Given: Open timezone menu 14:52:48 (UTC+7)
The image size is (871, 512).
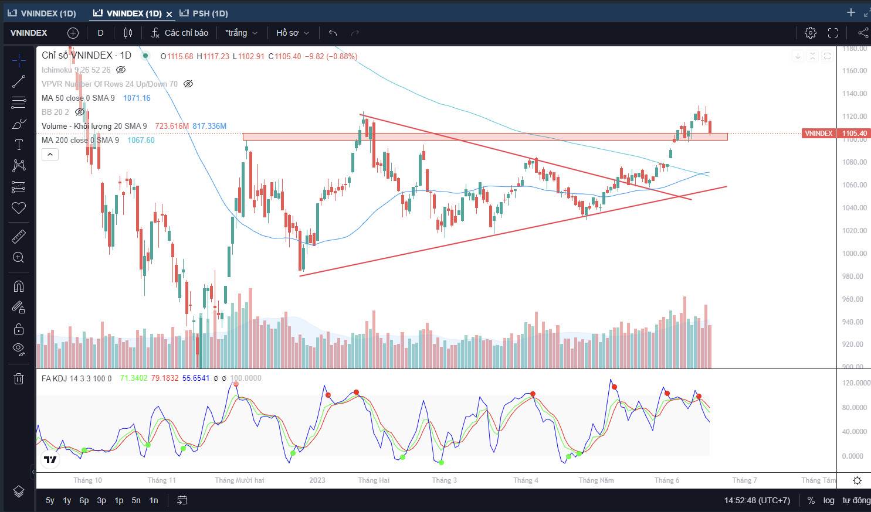Looking at the screenshot, I should (x=757, y=500).
